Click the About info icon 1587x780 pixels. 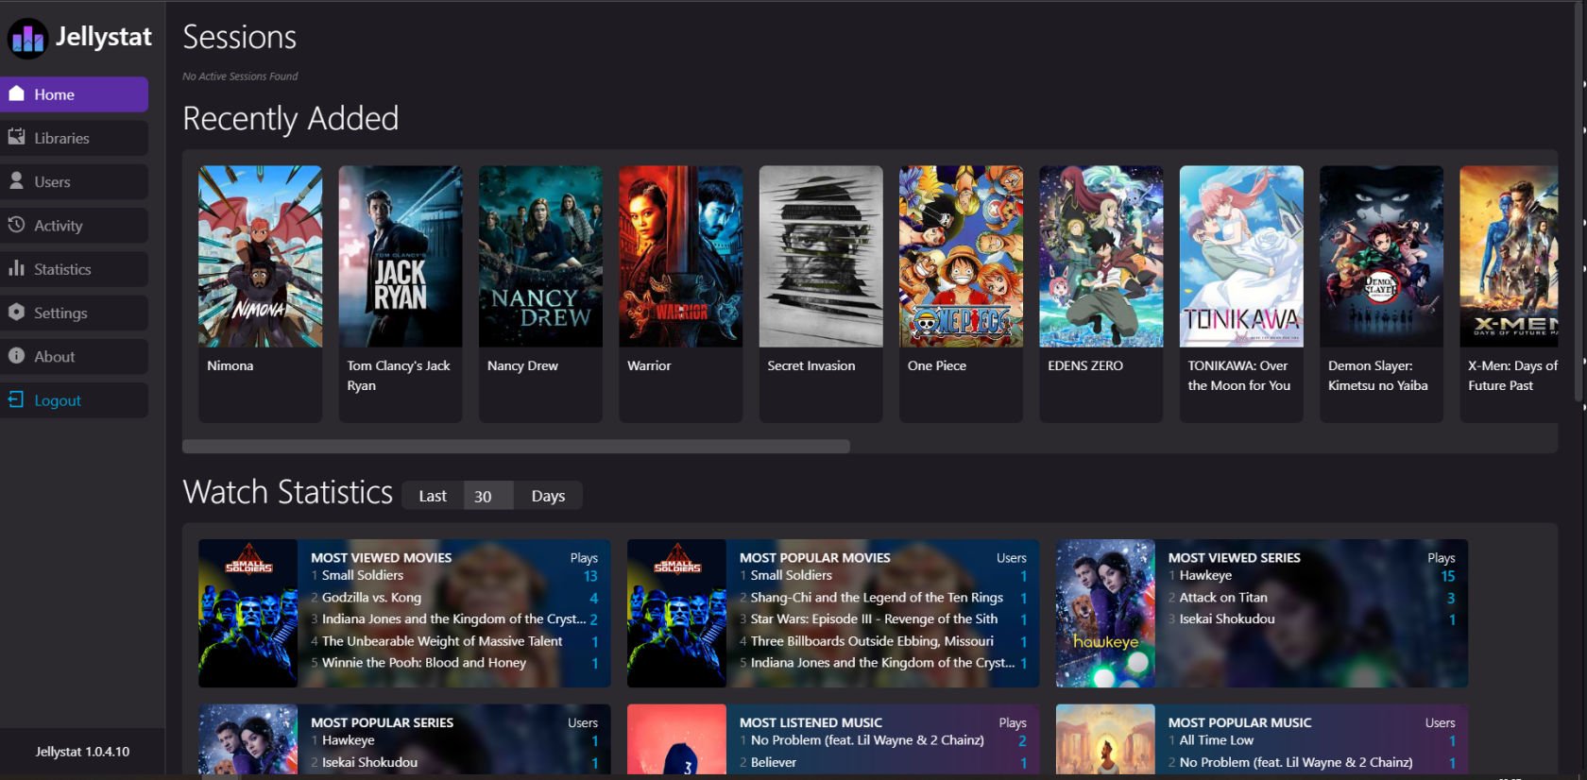[16, 356]
